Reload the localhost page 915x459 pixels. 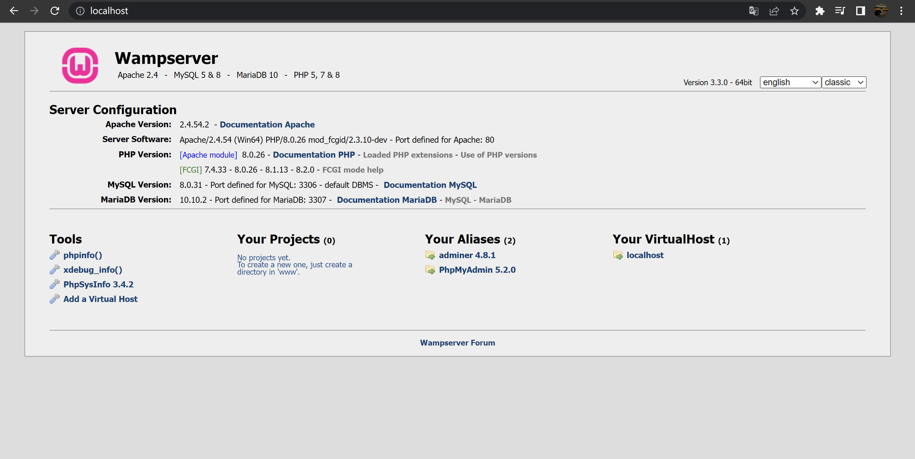pyautogui.click(x=55, y=11)
